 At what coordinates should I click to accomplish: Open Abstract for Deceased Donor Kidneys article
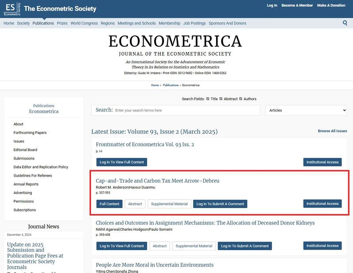pos(159,246)
